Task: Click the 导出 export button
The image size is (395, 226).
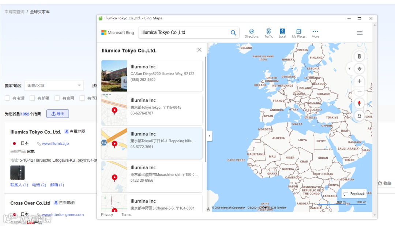Action: [x=58, y=114]
